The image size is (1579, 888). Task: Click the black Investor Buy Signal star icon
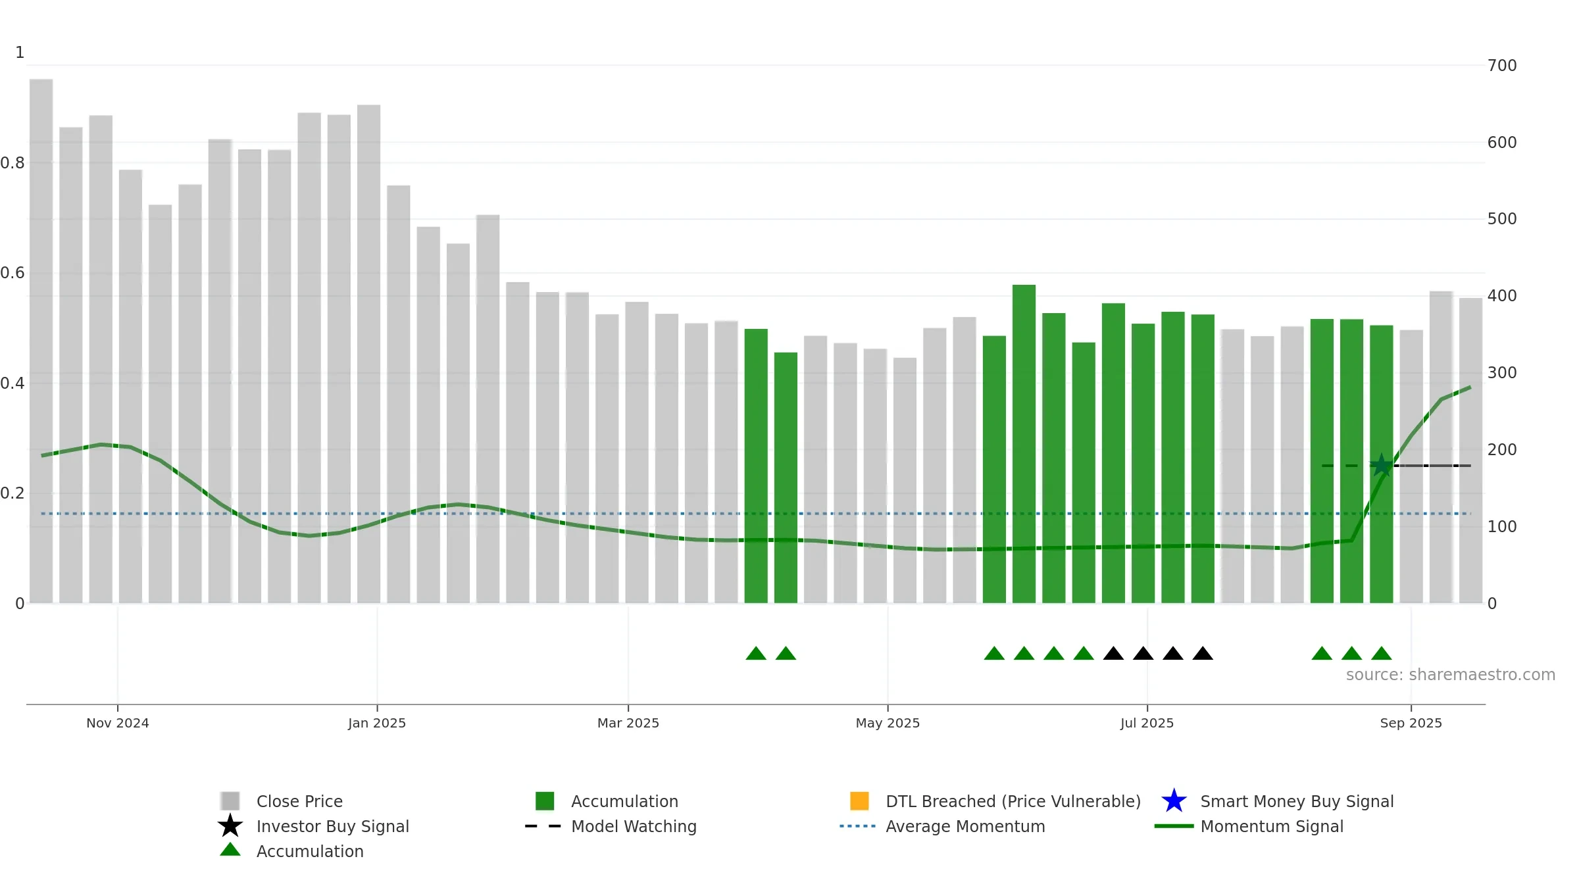(230, 826)
